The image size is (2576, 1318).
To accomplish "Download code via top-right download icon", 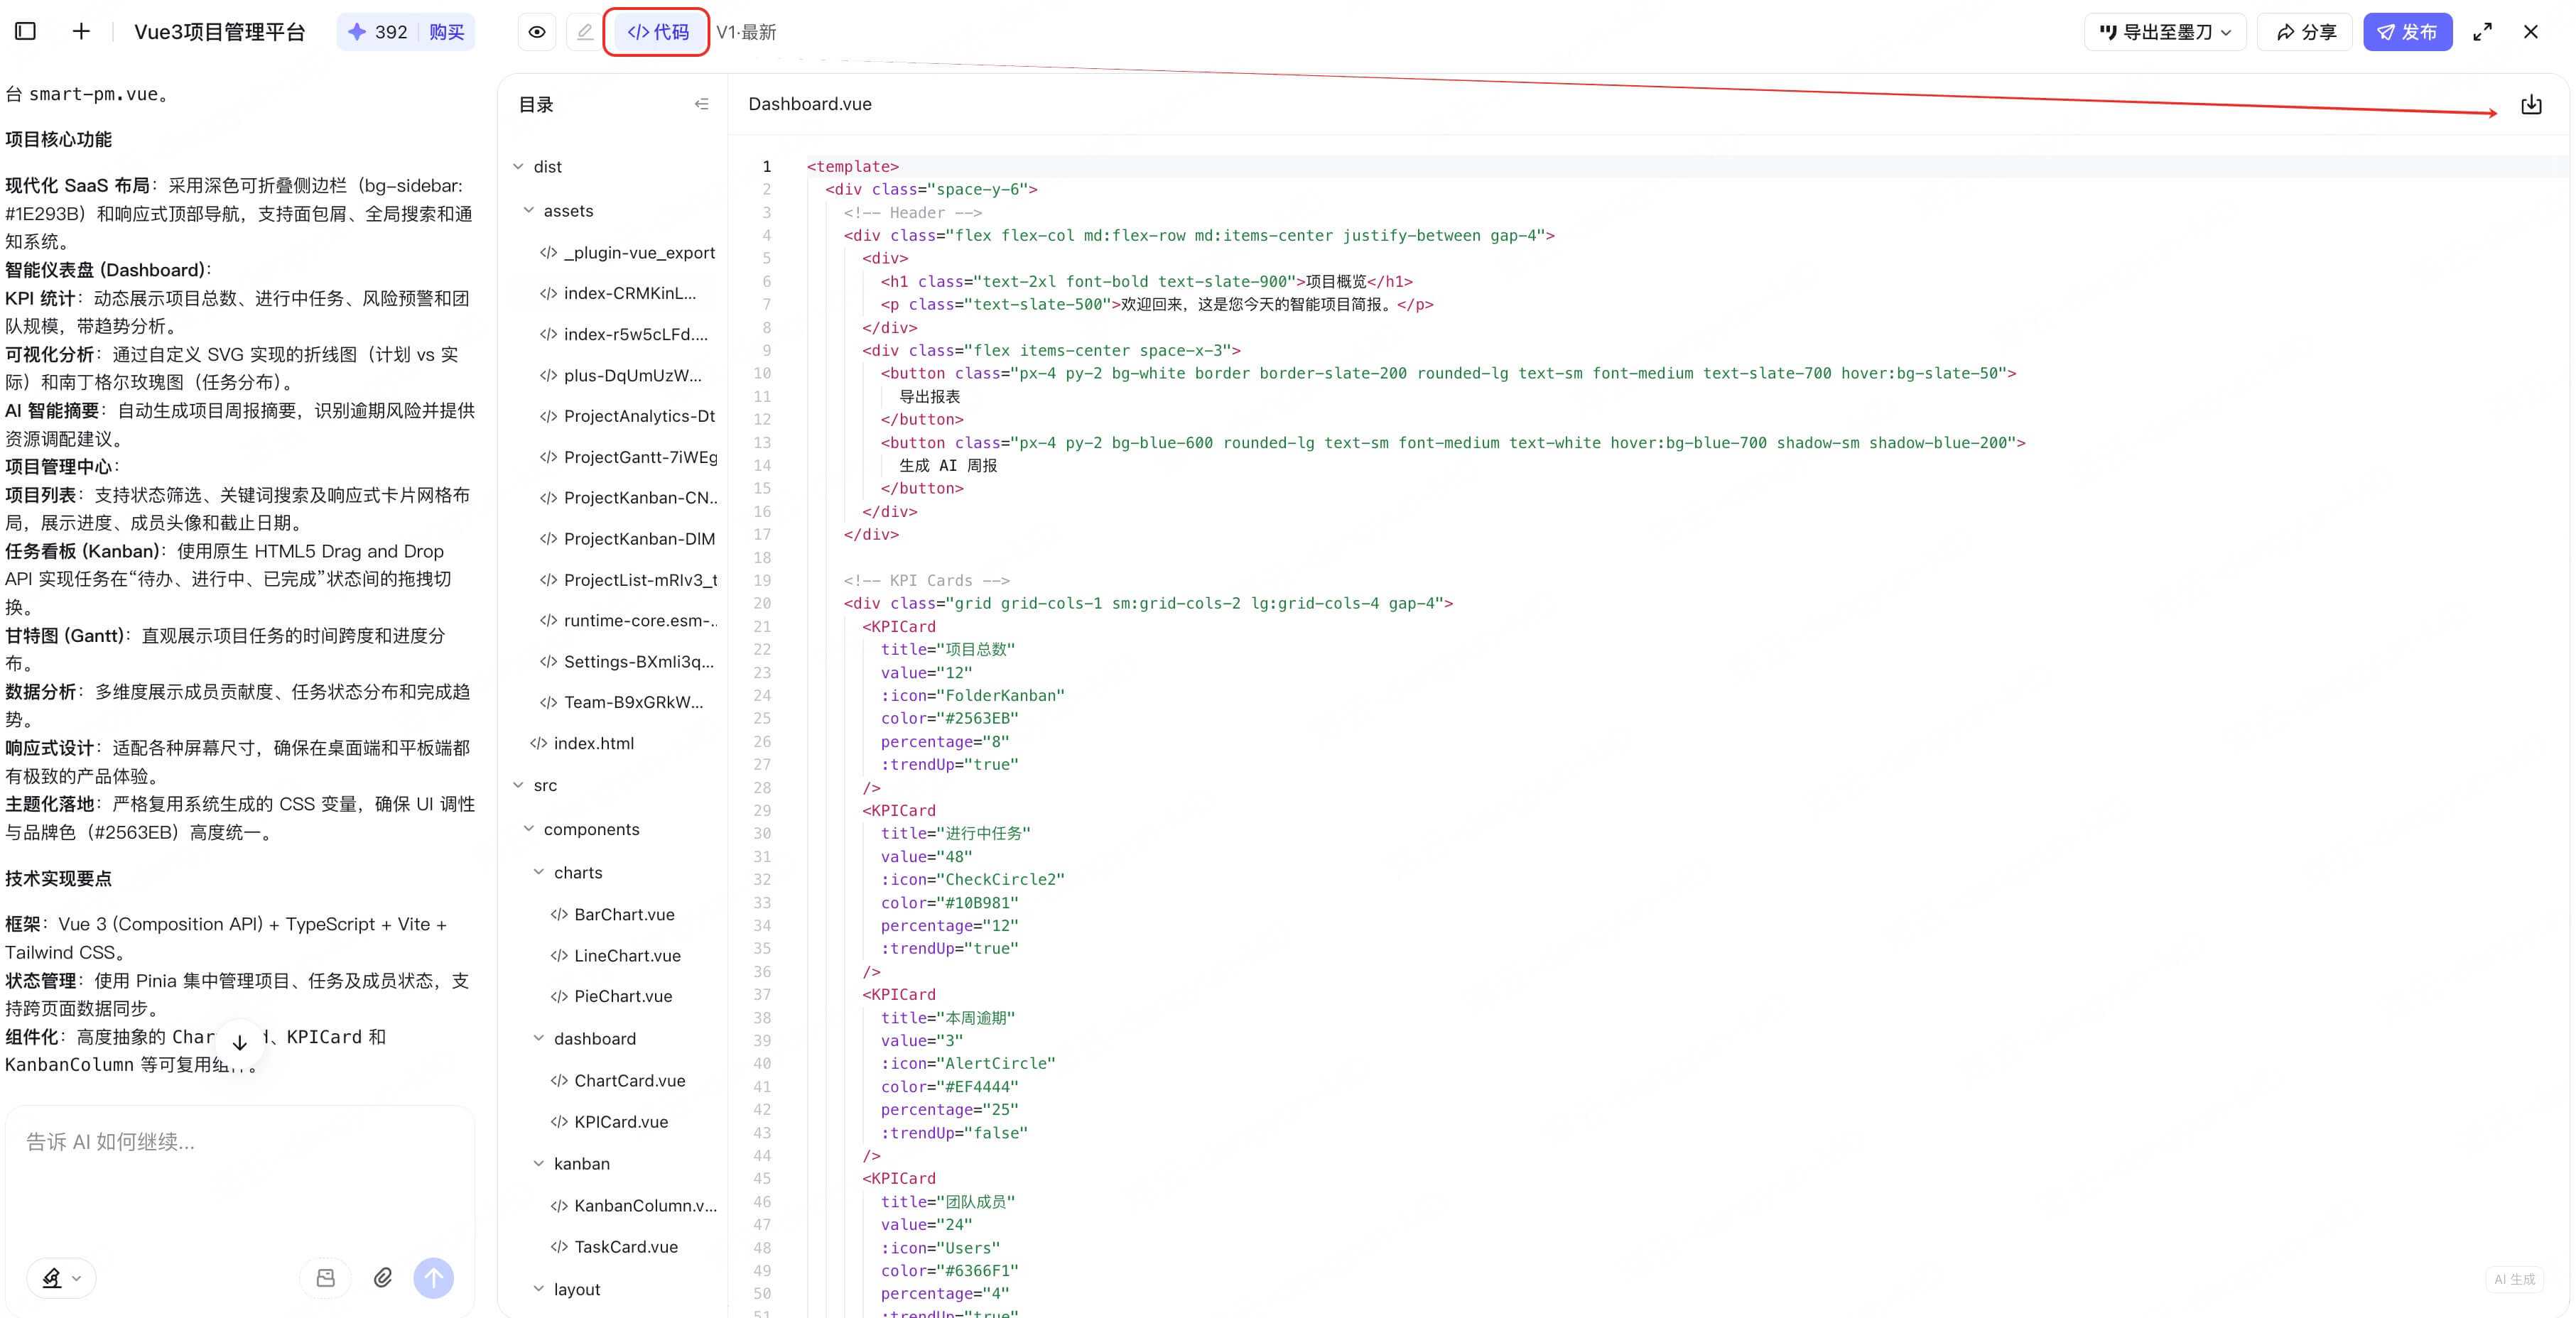I will point(2531,104).
